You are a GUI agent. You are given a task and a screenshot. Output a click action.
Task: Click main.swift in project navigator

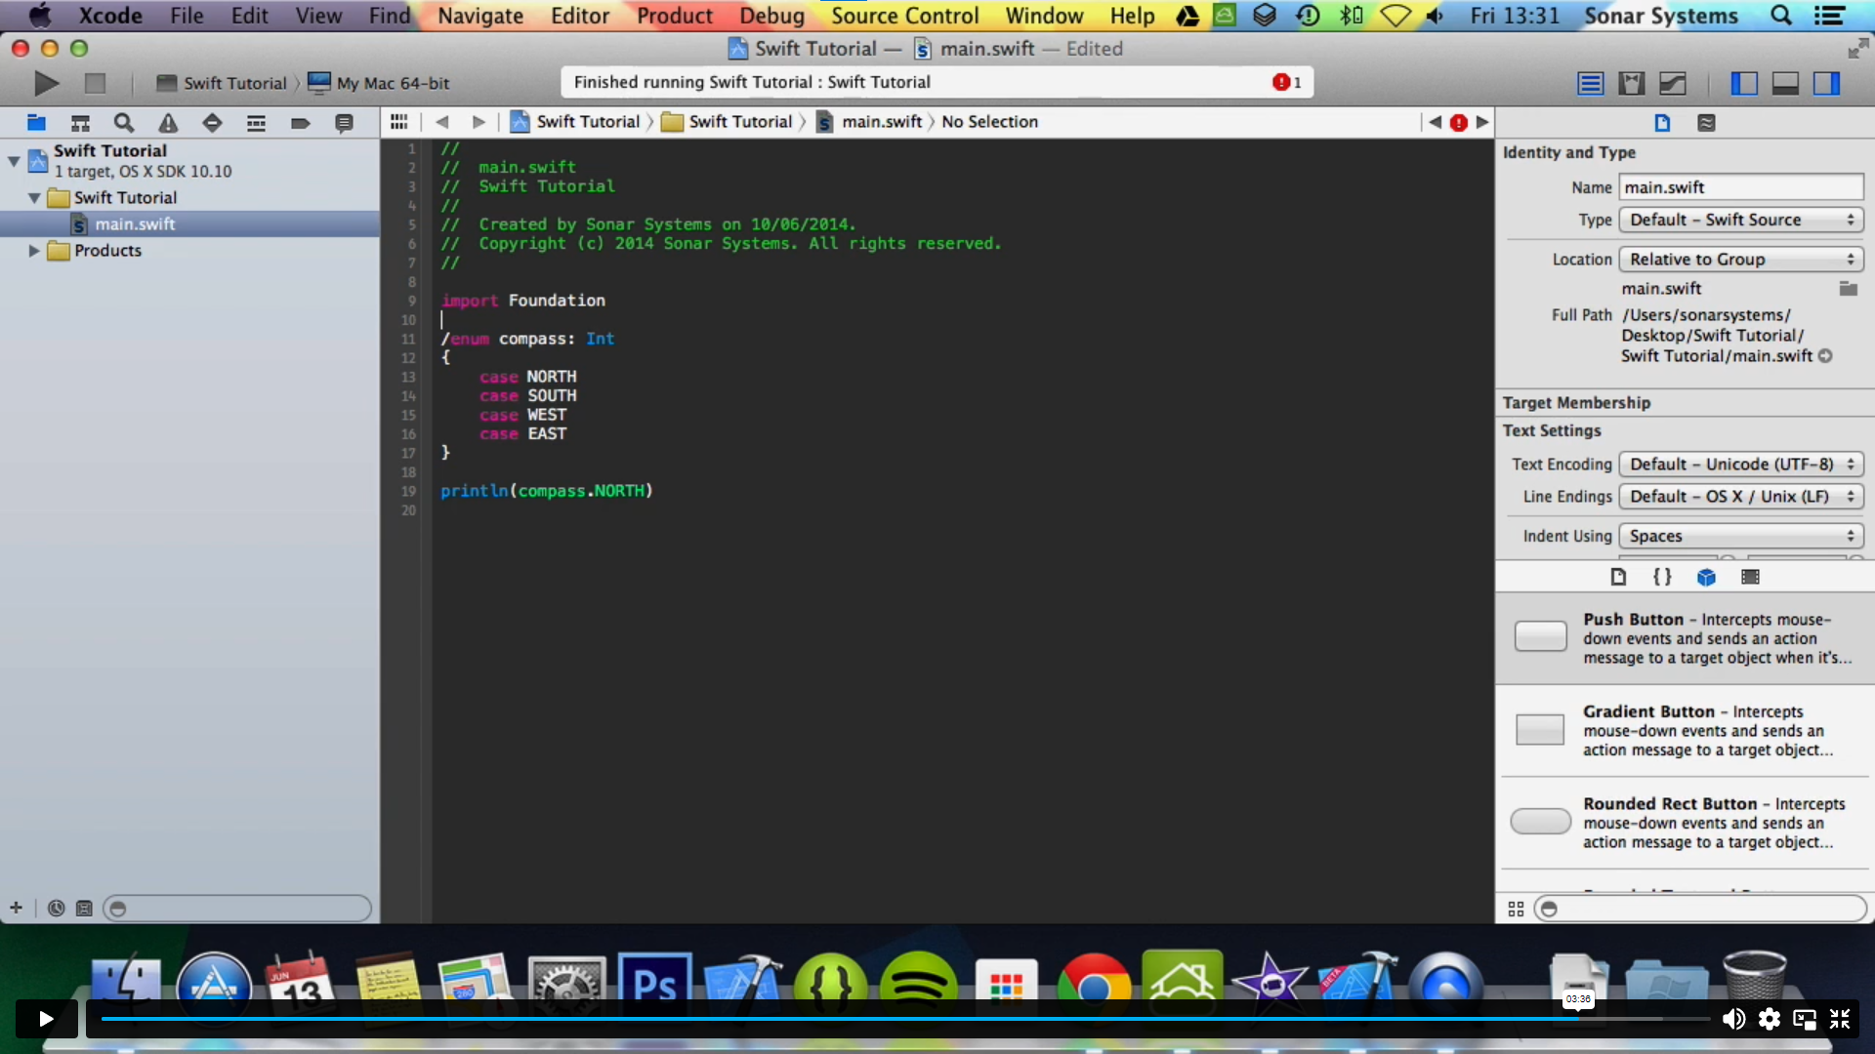[x=135, y=223]
